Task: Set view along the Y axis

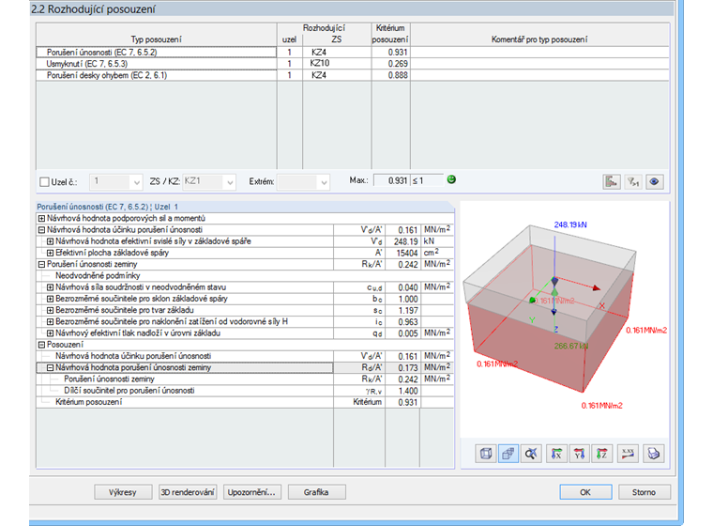Action: click(580, 454)
